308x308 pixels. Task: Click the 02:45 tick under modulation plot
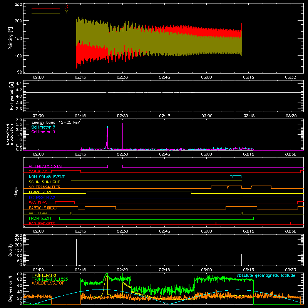pyautogui.click(x=164, y=154)
